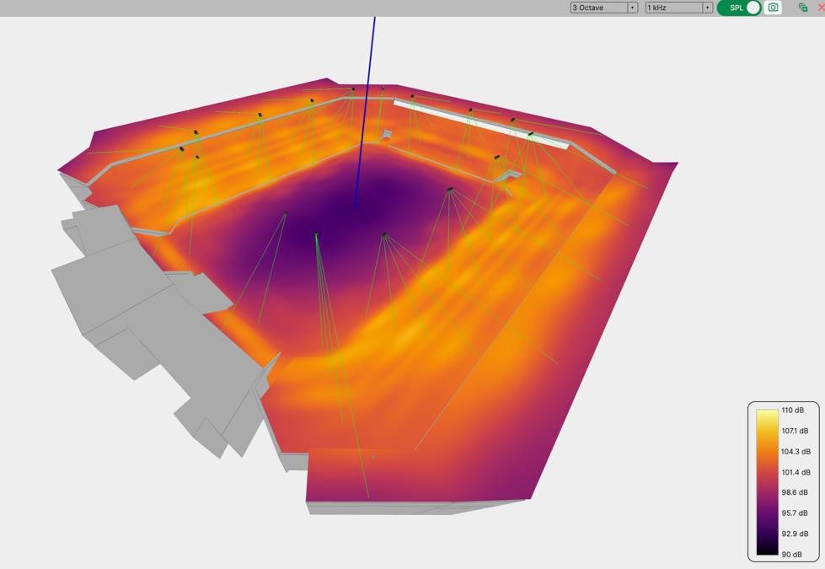
Task: Click the 110 dB legend label
Action: [792, 411]
